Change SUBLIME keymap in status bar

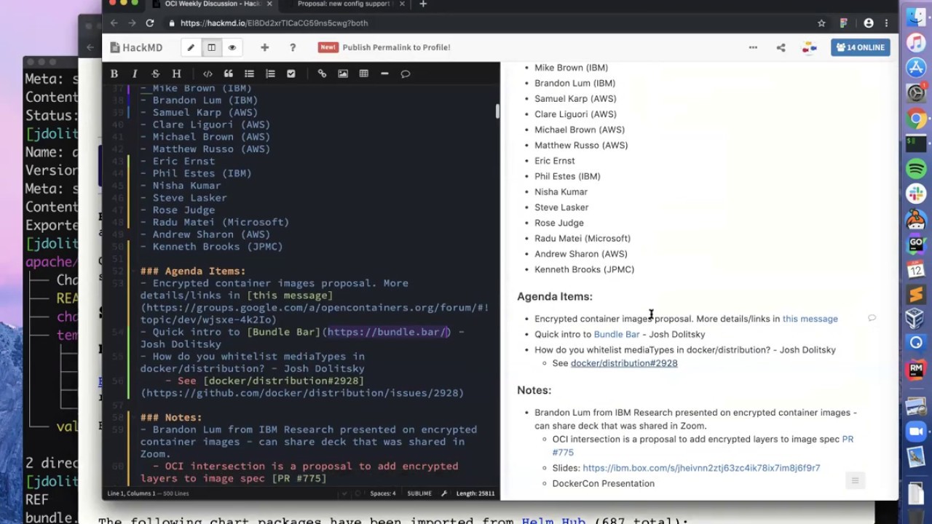(x=419, y=493)
